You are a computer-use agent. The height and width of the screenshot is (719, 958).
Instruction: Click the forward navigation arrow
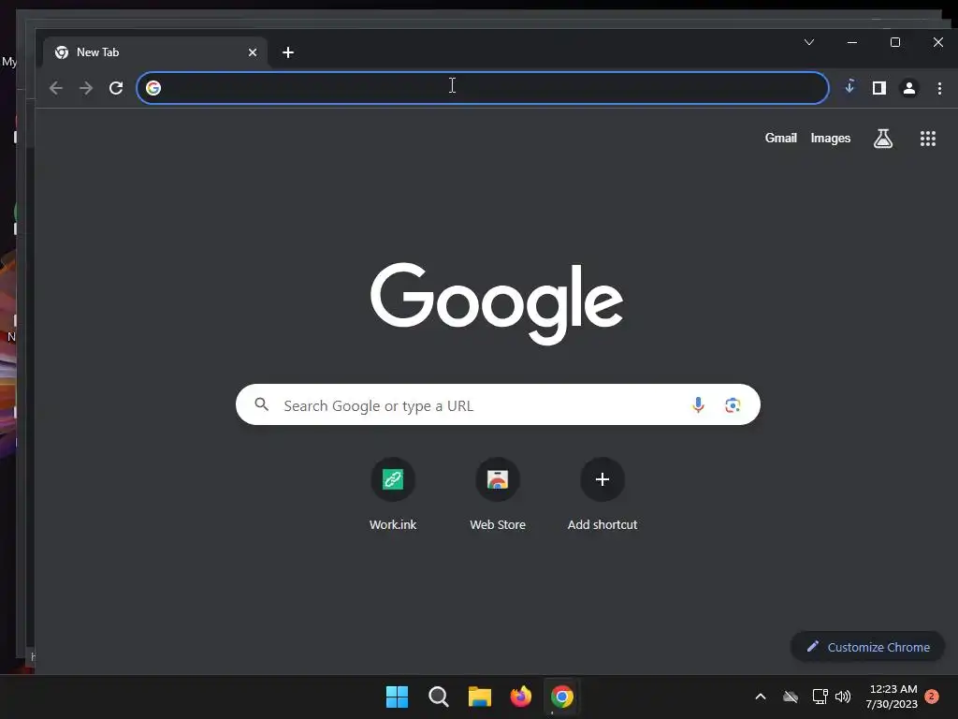[x=86, y=88]
